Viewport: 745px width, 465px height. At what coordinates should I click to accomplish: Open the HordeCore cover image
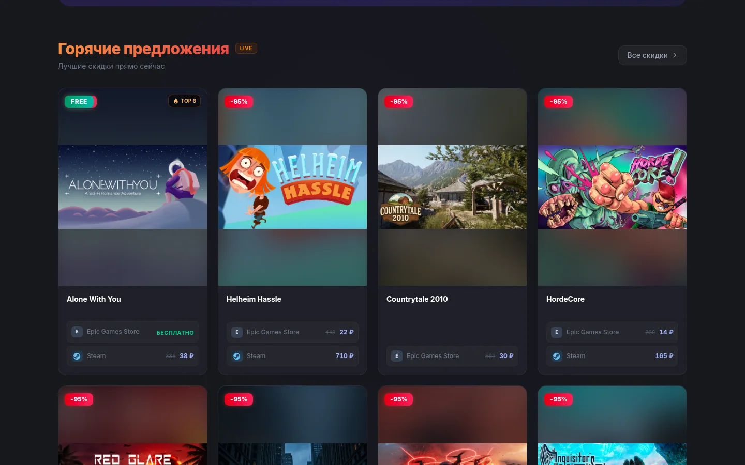click(x=612, y=187)
